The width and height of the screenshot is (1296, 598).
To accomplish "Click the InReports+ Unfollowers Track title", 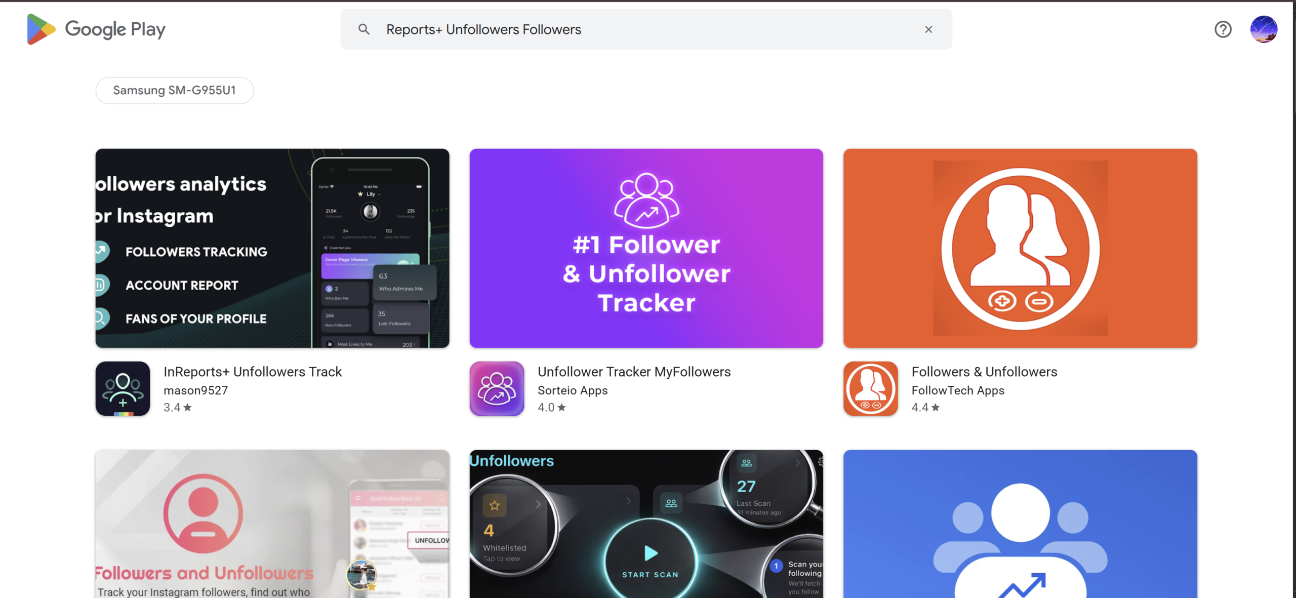I will click(253, 372).
